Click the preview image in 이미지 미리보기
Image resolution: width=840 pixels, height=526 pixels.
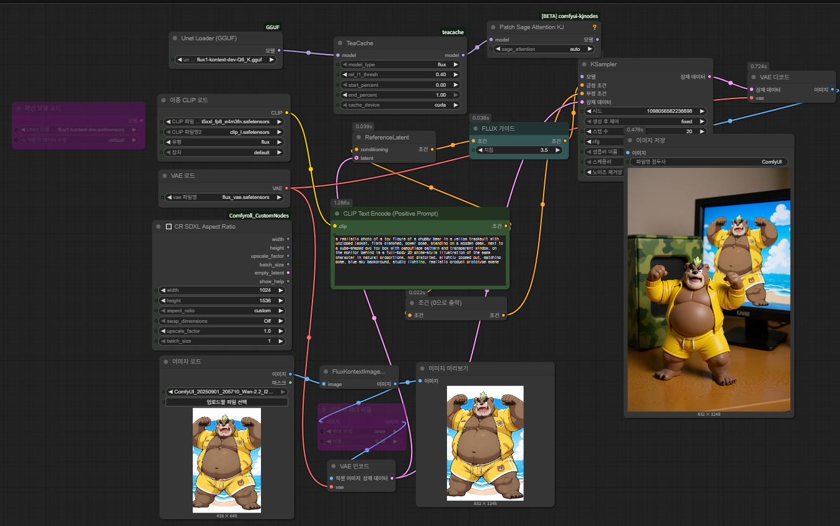click(x=485, y=443)
